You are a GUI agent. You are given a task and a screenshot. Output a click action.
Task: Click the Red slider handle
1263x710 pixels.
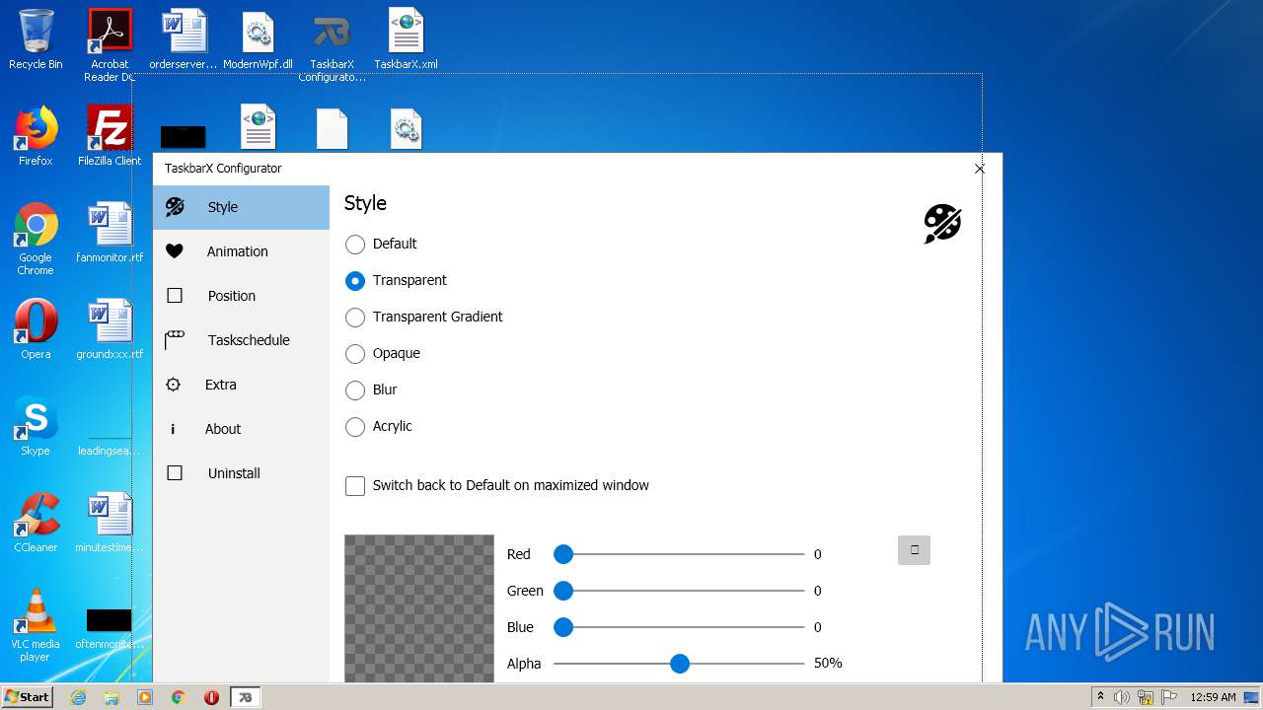pyautogui.click(x=563, y=554)
